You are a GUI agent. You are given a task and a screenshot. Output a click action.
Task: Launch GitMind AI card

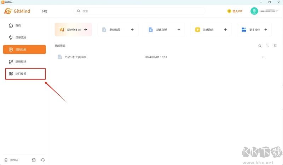click(x=73, y=30)
